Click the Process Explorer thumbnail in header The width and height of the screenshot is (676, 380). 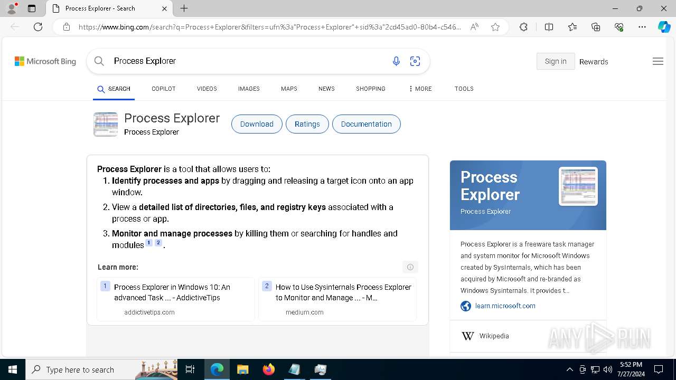[x=106, y=125]
